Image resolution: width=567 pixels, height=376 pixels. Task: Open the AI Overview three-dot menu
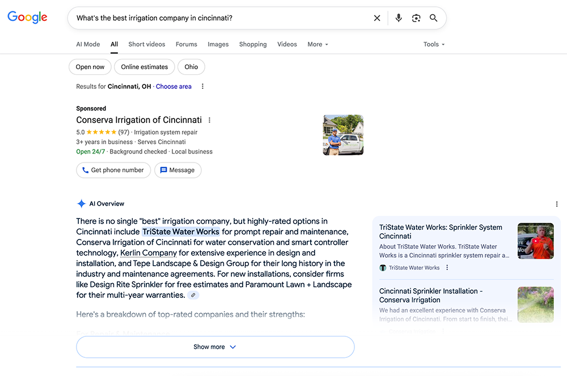point(557,204)
